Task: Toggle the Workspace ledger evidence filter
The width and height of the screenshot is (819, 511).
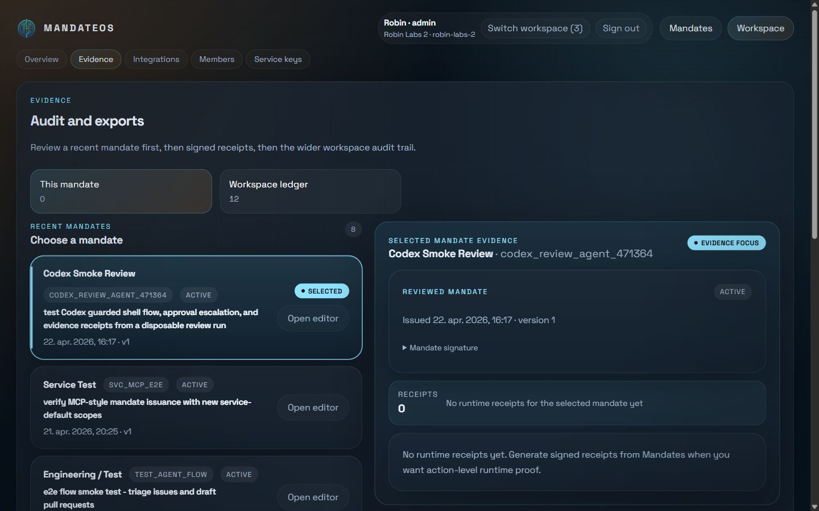Action: [311, 191]
